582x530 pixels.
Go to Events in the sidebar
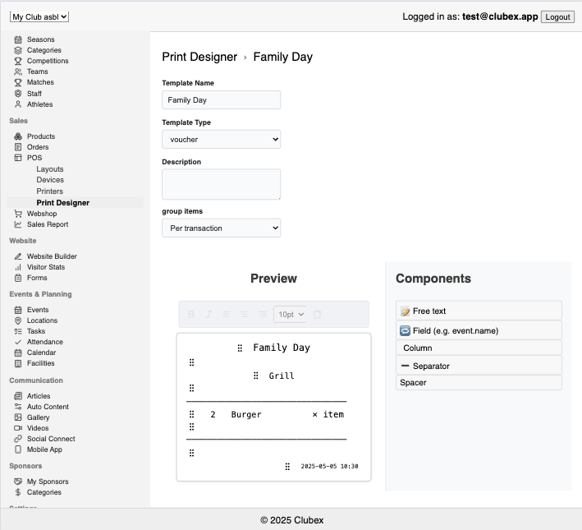point(38,310)
